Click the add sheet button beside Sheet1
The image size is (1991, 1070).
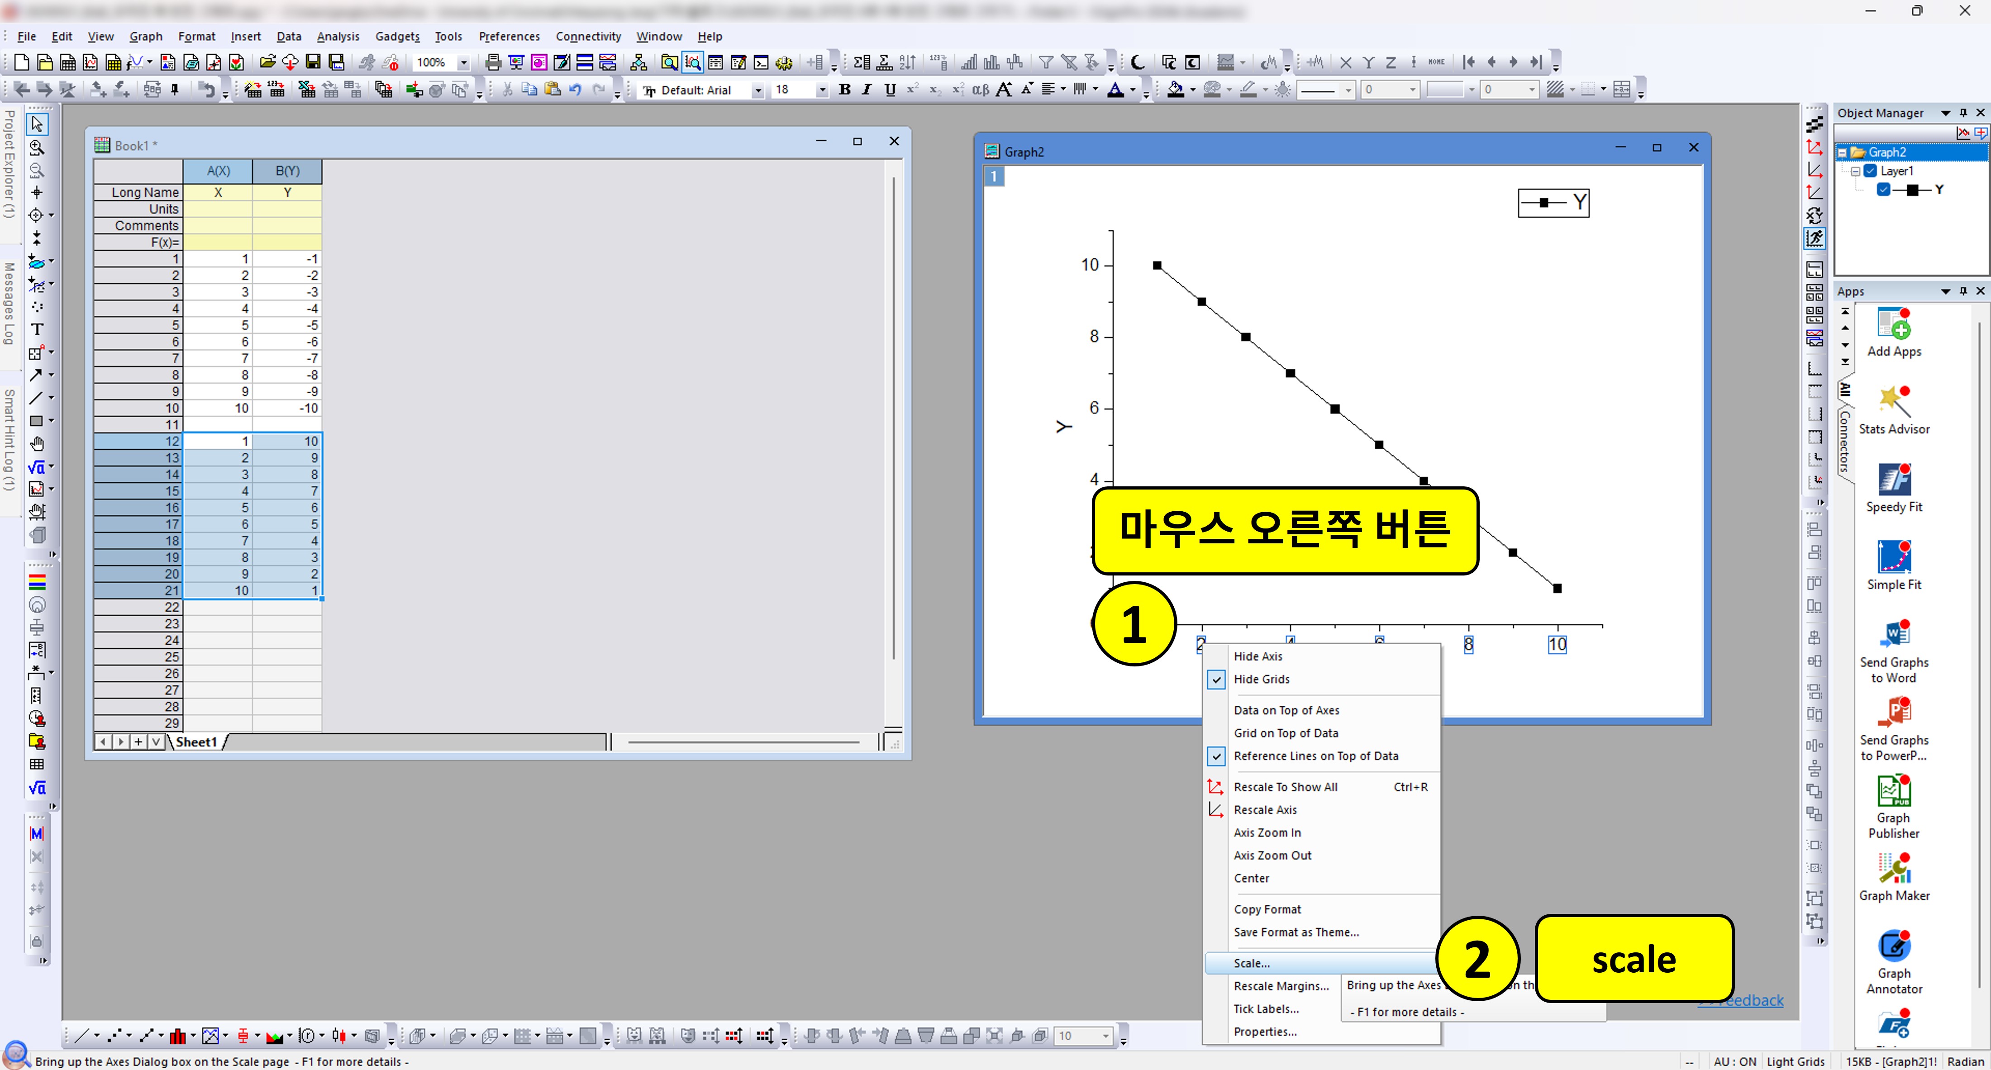tap(138, 741)
